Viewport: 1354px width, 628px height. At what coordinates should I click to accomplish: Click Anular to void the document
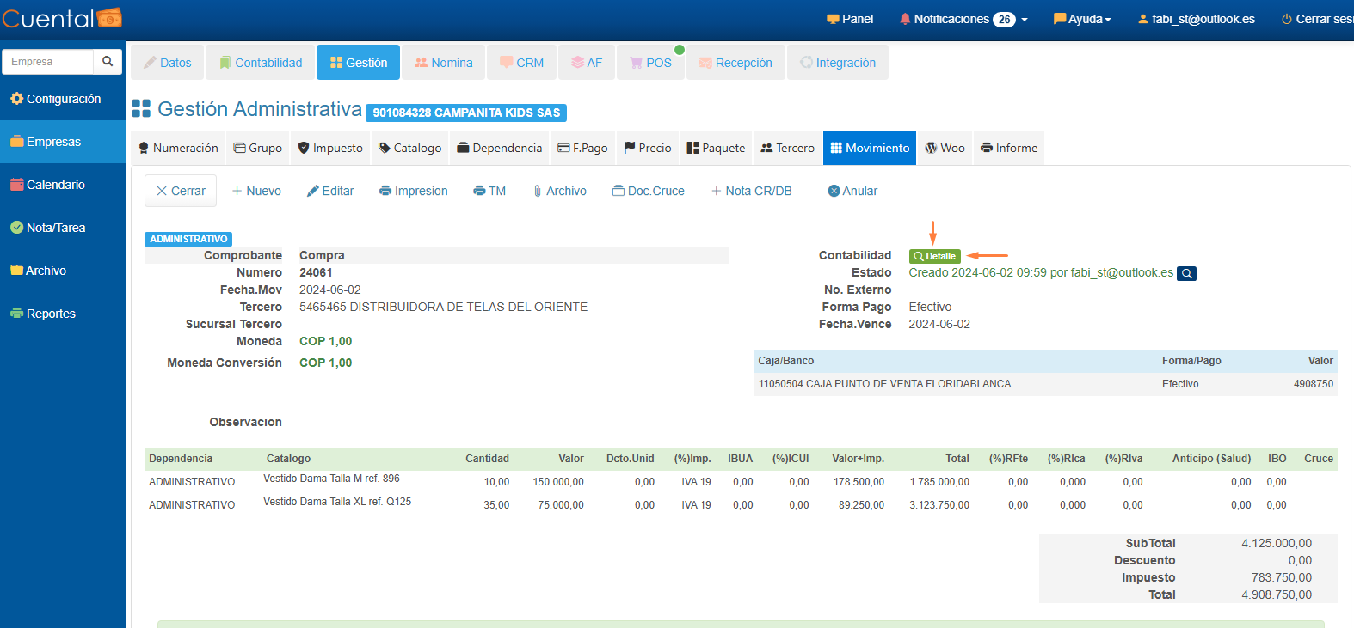point(852,191)
